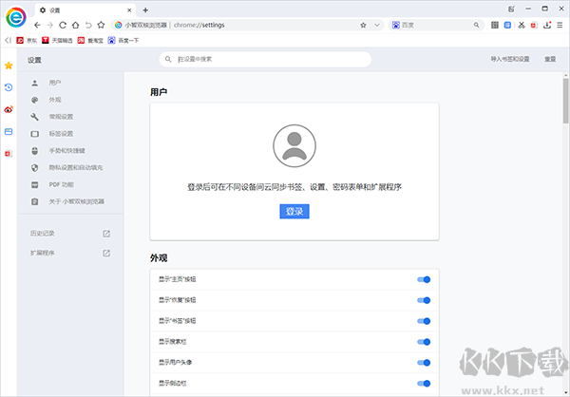Expand the address bar dropdown arrow
This screenshot has height=397, width=570.
click(x=377, y=25)
